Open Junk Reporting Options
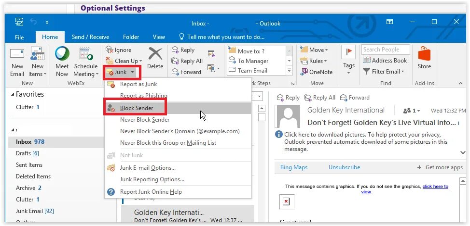Screen dimensions: 470x226 click(178, 179)
